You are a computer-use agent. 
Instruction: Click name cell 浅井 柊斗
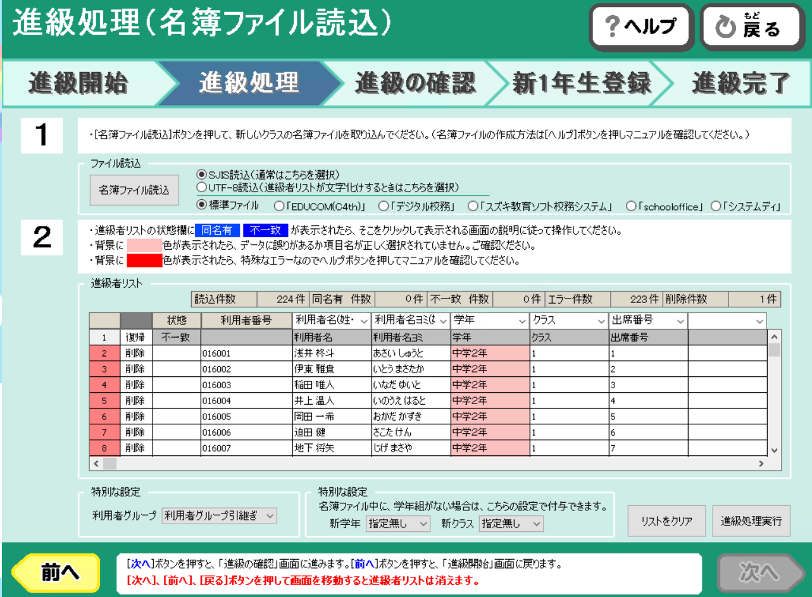click(x=332, y=354)
